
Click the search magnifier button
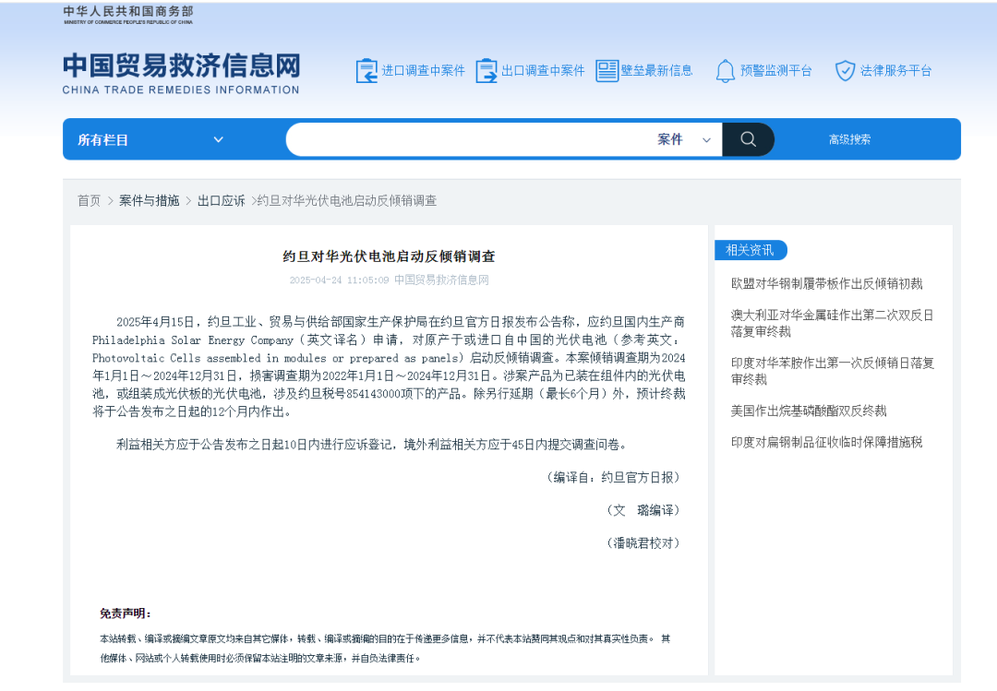click(748, 139)
